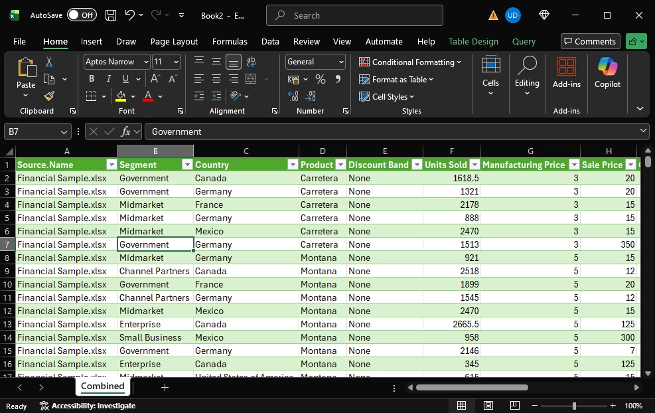Click the Increase Font Size icon
Image resolution: width=655 pixels, height=413 pixels.
click(155, 78)
